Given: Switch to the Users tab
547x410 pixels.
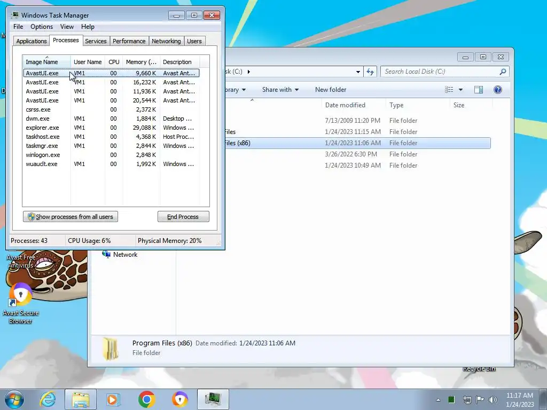Looking at the screenshot, I should click(194, 41).
